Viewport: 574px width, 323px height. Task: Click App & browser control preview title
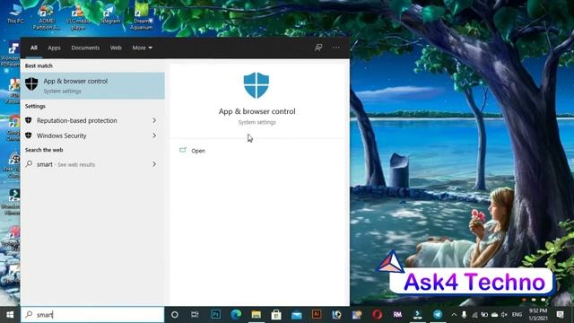click(x=257, y=111)
